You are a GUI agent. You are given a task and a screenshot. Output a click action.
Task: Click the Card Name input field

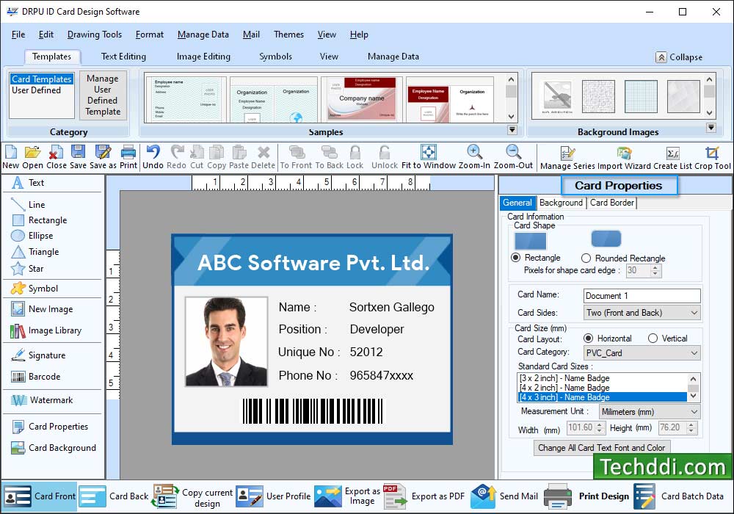pos(642,296)
